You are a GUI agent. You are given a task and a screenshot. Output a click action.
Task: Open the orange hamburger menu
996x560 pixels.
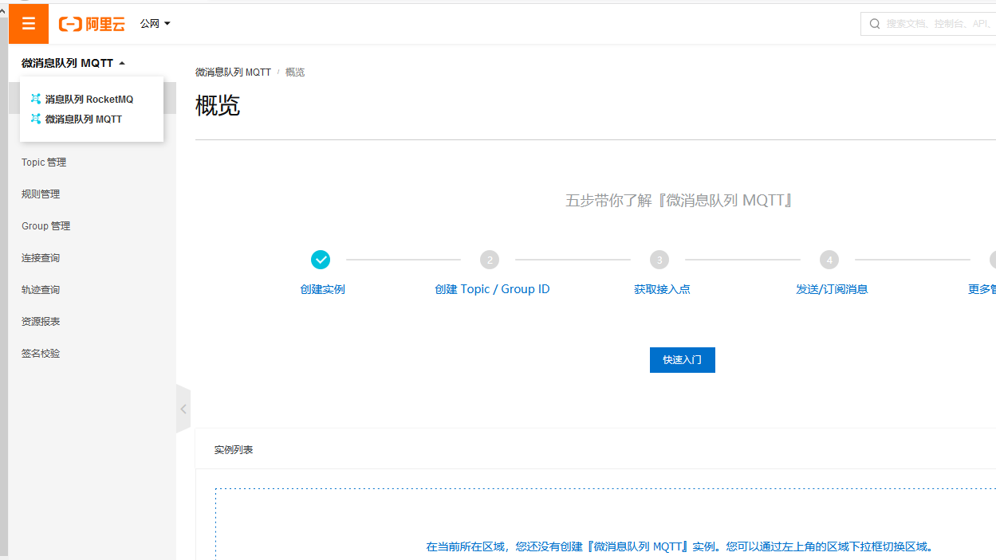pos(29,24)
